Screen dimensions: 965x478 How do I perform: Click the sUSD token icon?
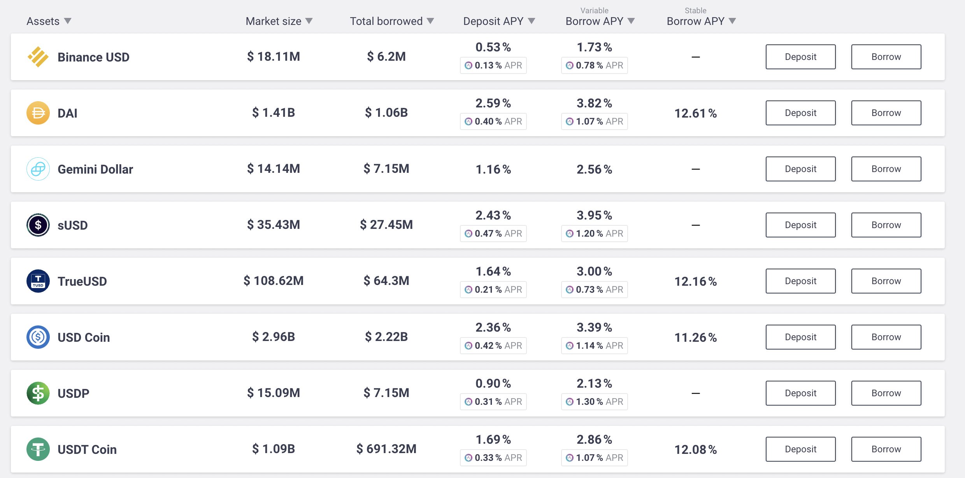pyautogui.click(x=38, y=225)
